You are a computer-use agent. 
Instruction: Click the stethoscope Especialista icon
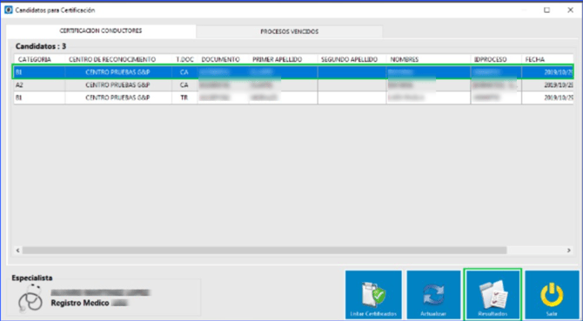pyautogui.click(x=30, y=298)
